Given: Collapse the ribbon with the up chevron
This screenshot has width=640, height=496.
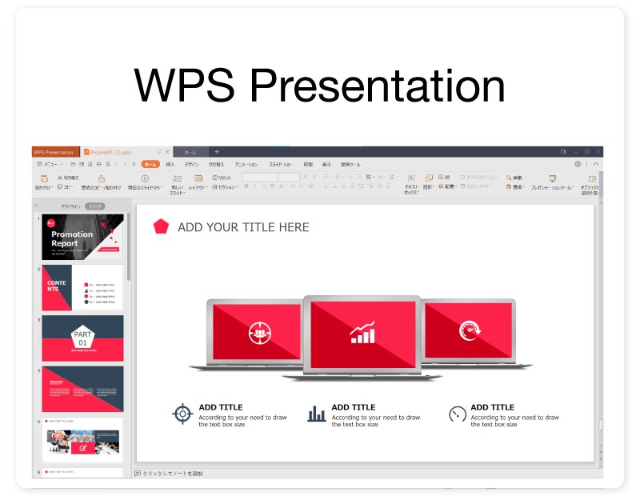Looking at the screenshot, I should point(596,164).
